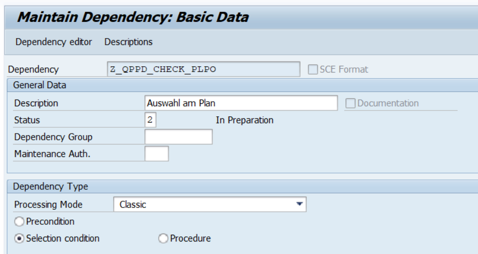Toggle the Documentation checkbox
This screenshot has height=254, width=478.
350,103
